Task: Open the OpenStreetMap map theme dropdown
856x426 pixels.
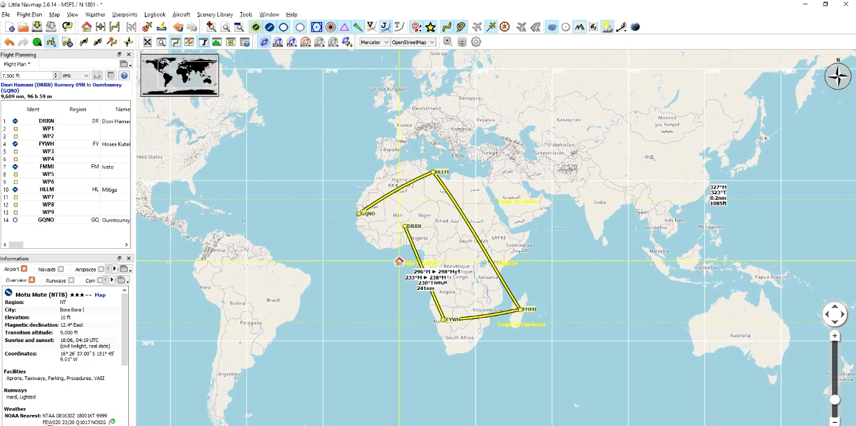Action: [412, 42]
